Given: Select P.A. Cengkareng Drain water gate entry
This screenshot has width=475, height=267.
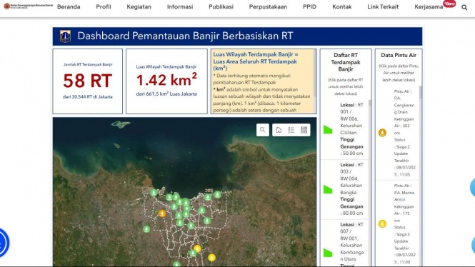Looking at the screenshot, I should coord(397,133).
